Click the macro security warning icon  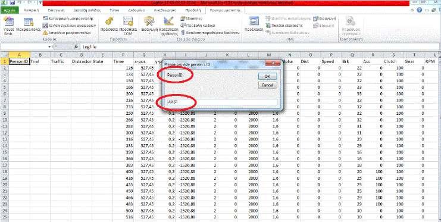46,33
